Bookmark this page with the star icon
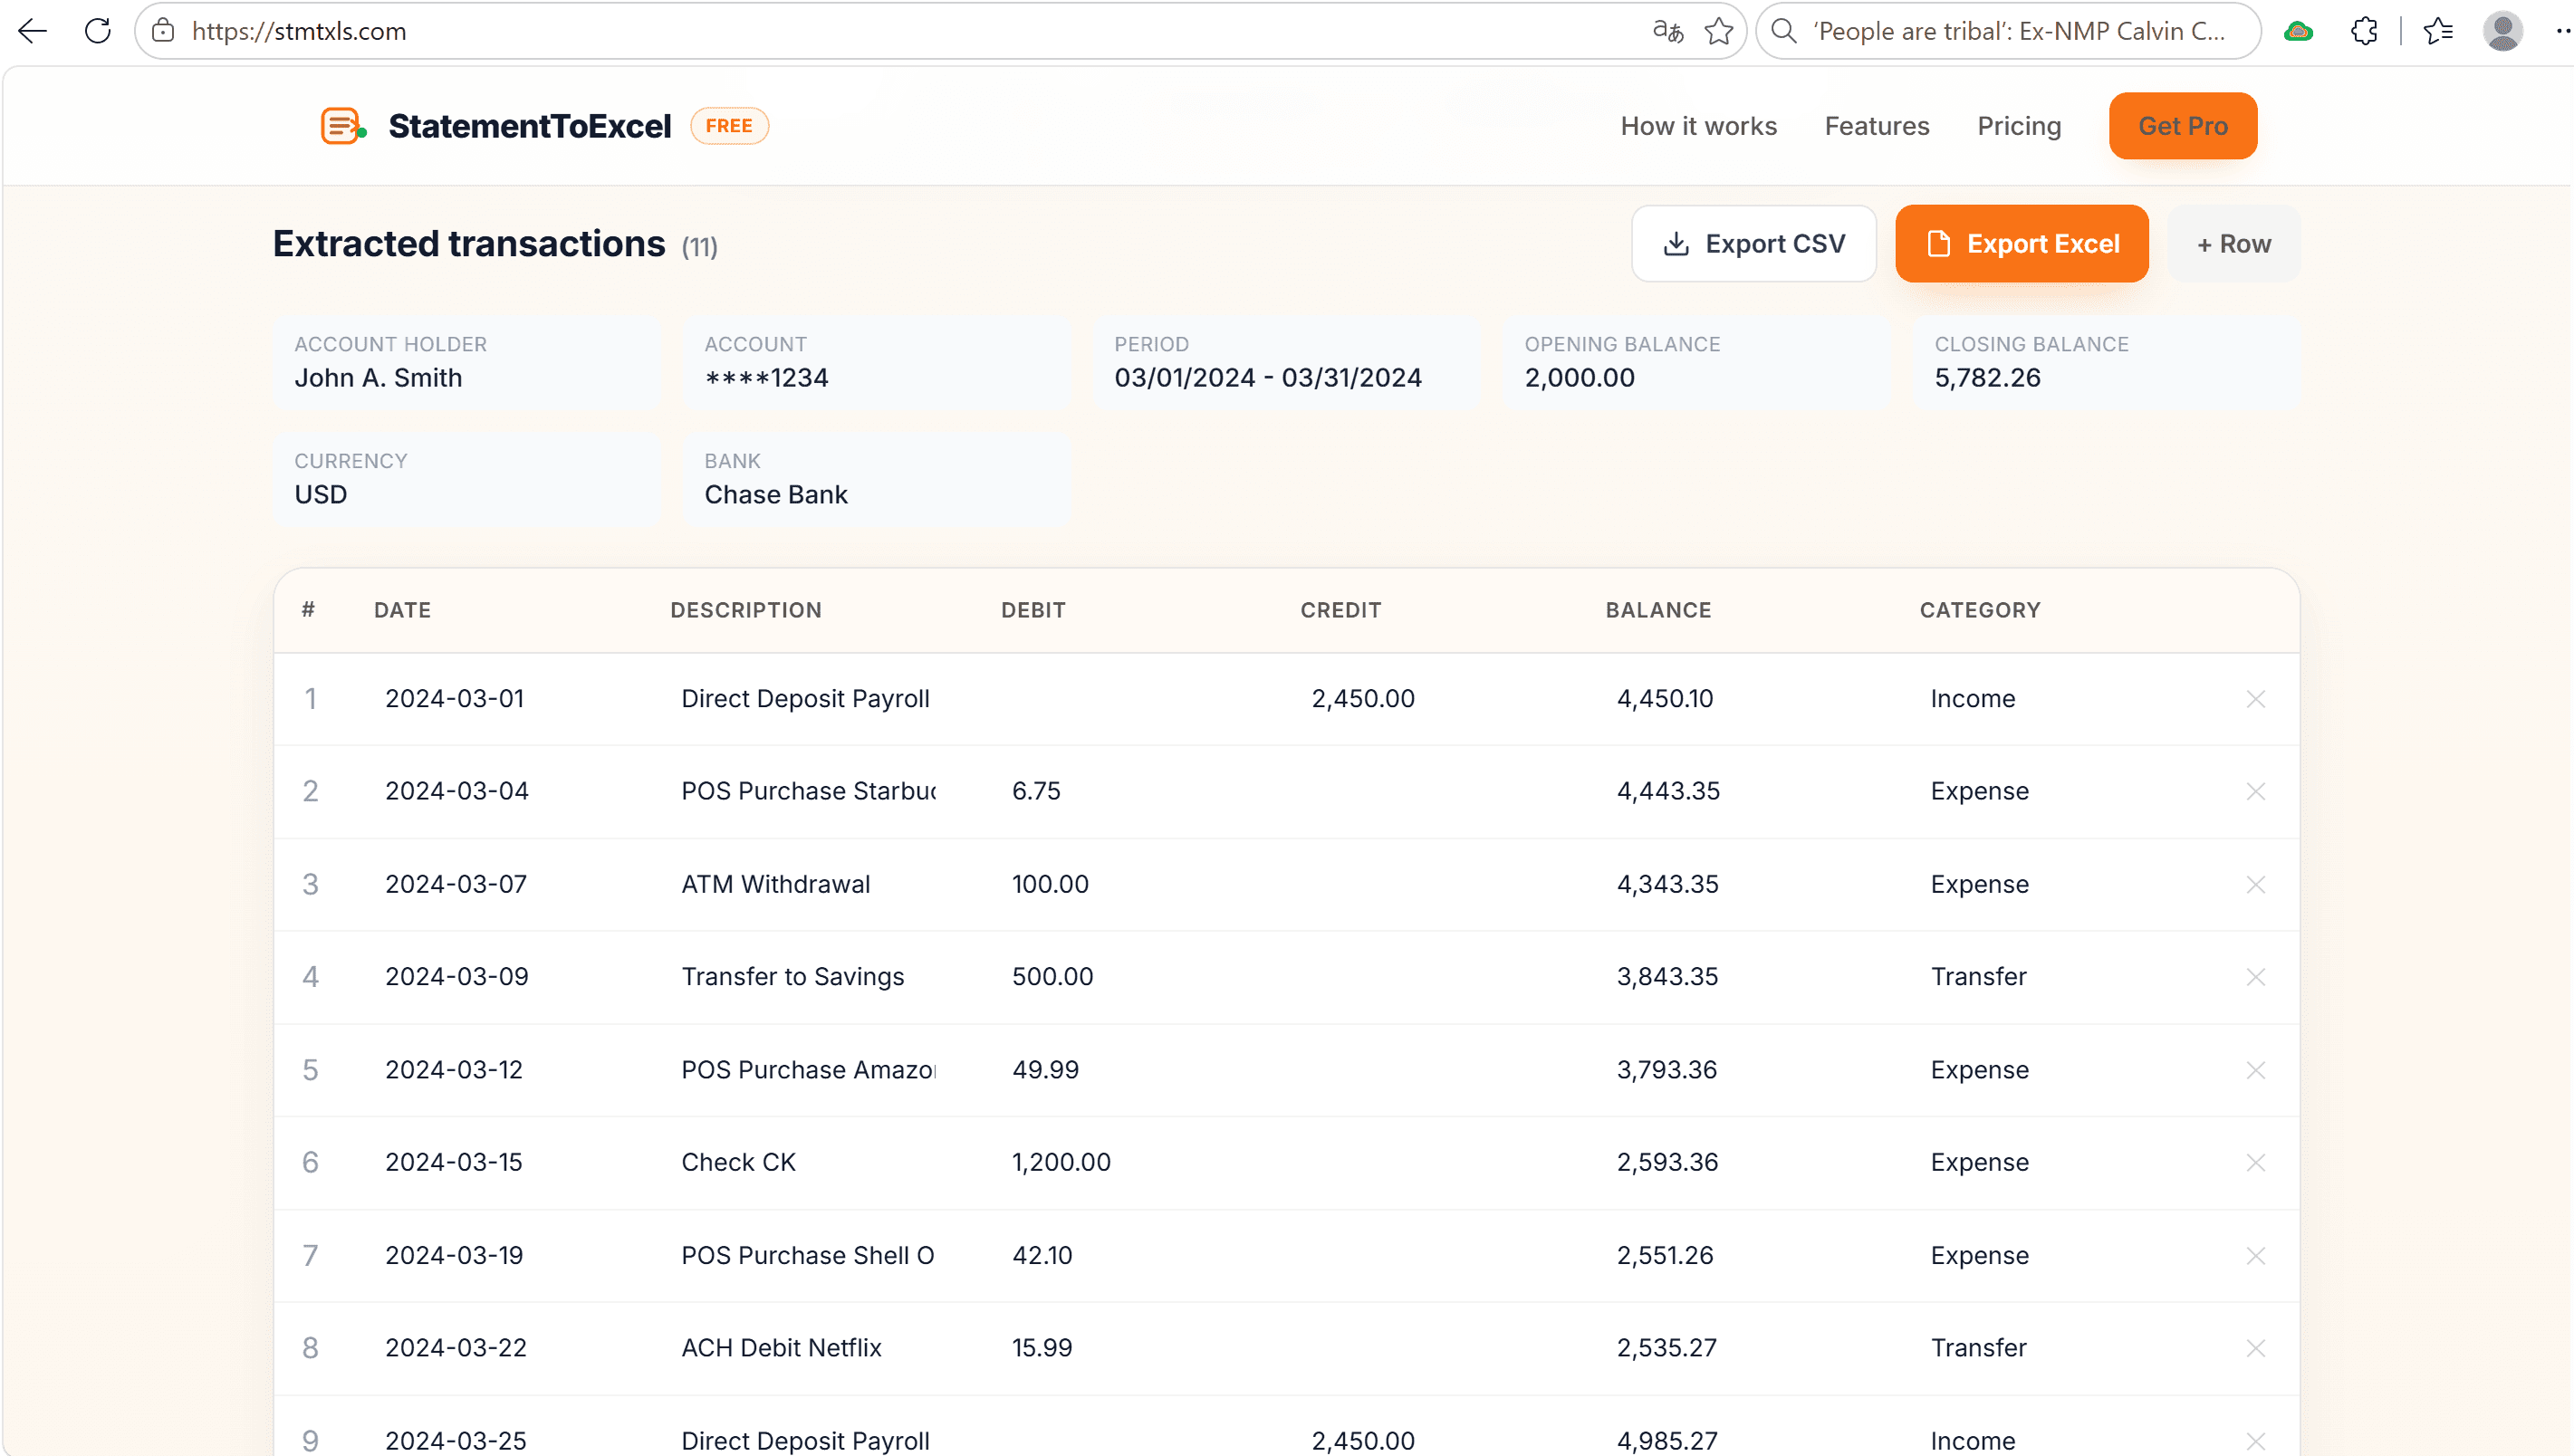The height and width of the screenshot is (1456, 2574). coord(1719,31)
